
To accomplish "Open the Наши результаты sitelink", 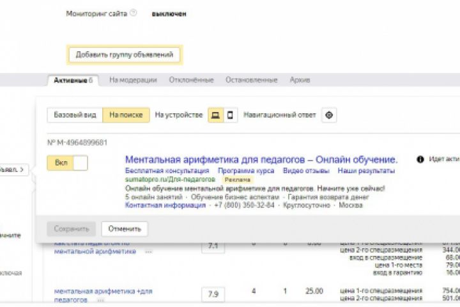I will (366, 171).
